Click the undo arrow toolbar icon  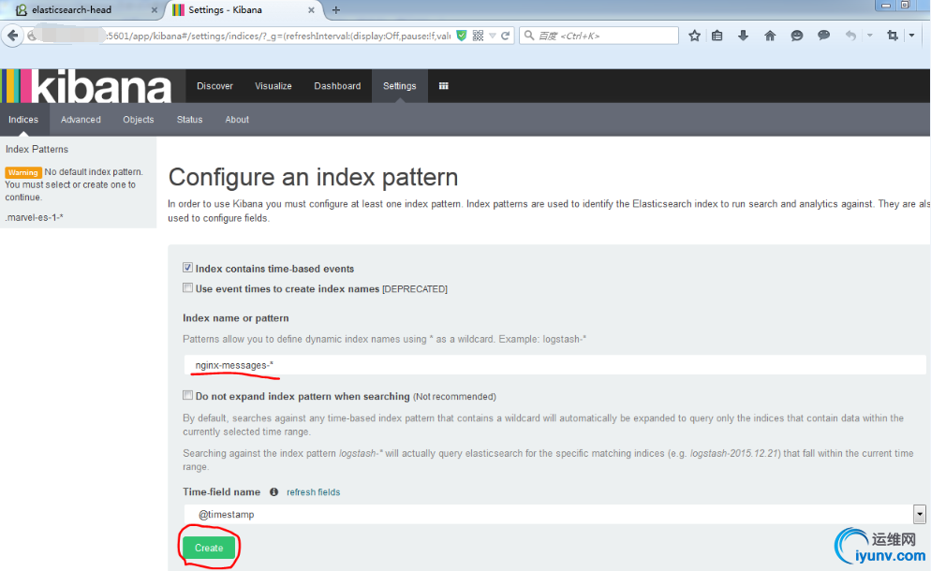click(x=850, y=36)
